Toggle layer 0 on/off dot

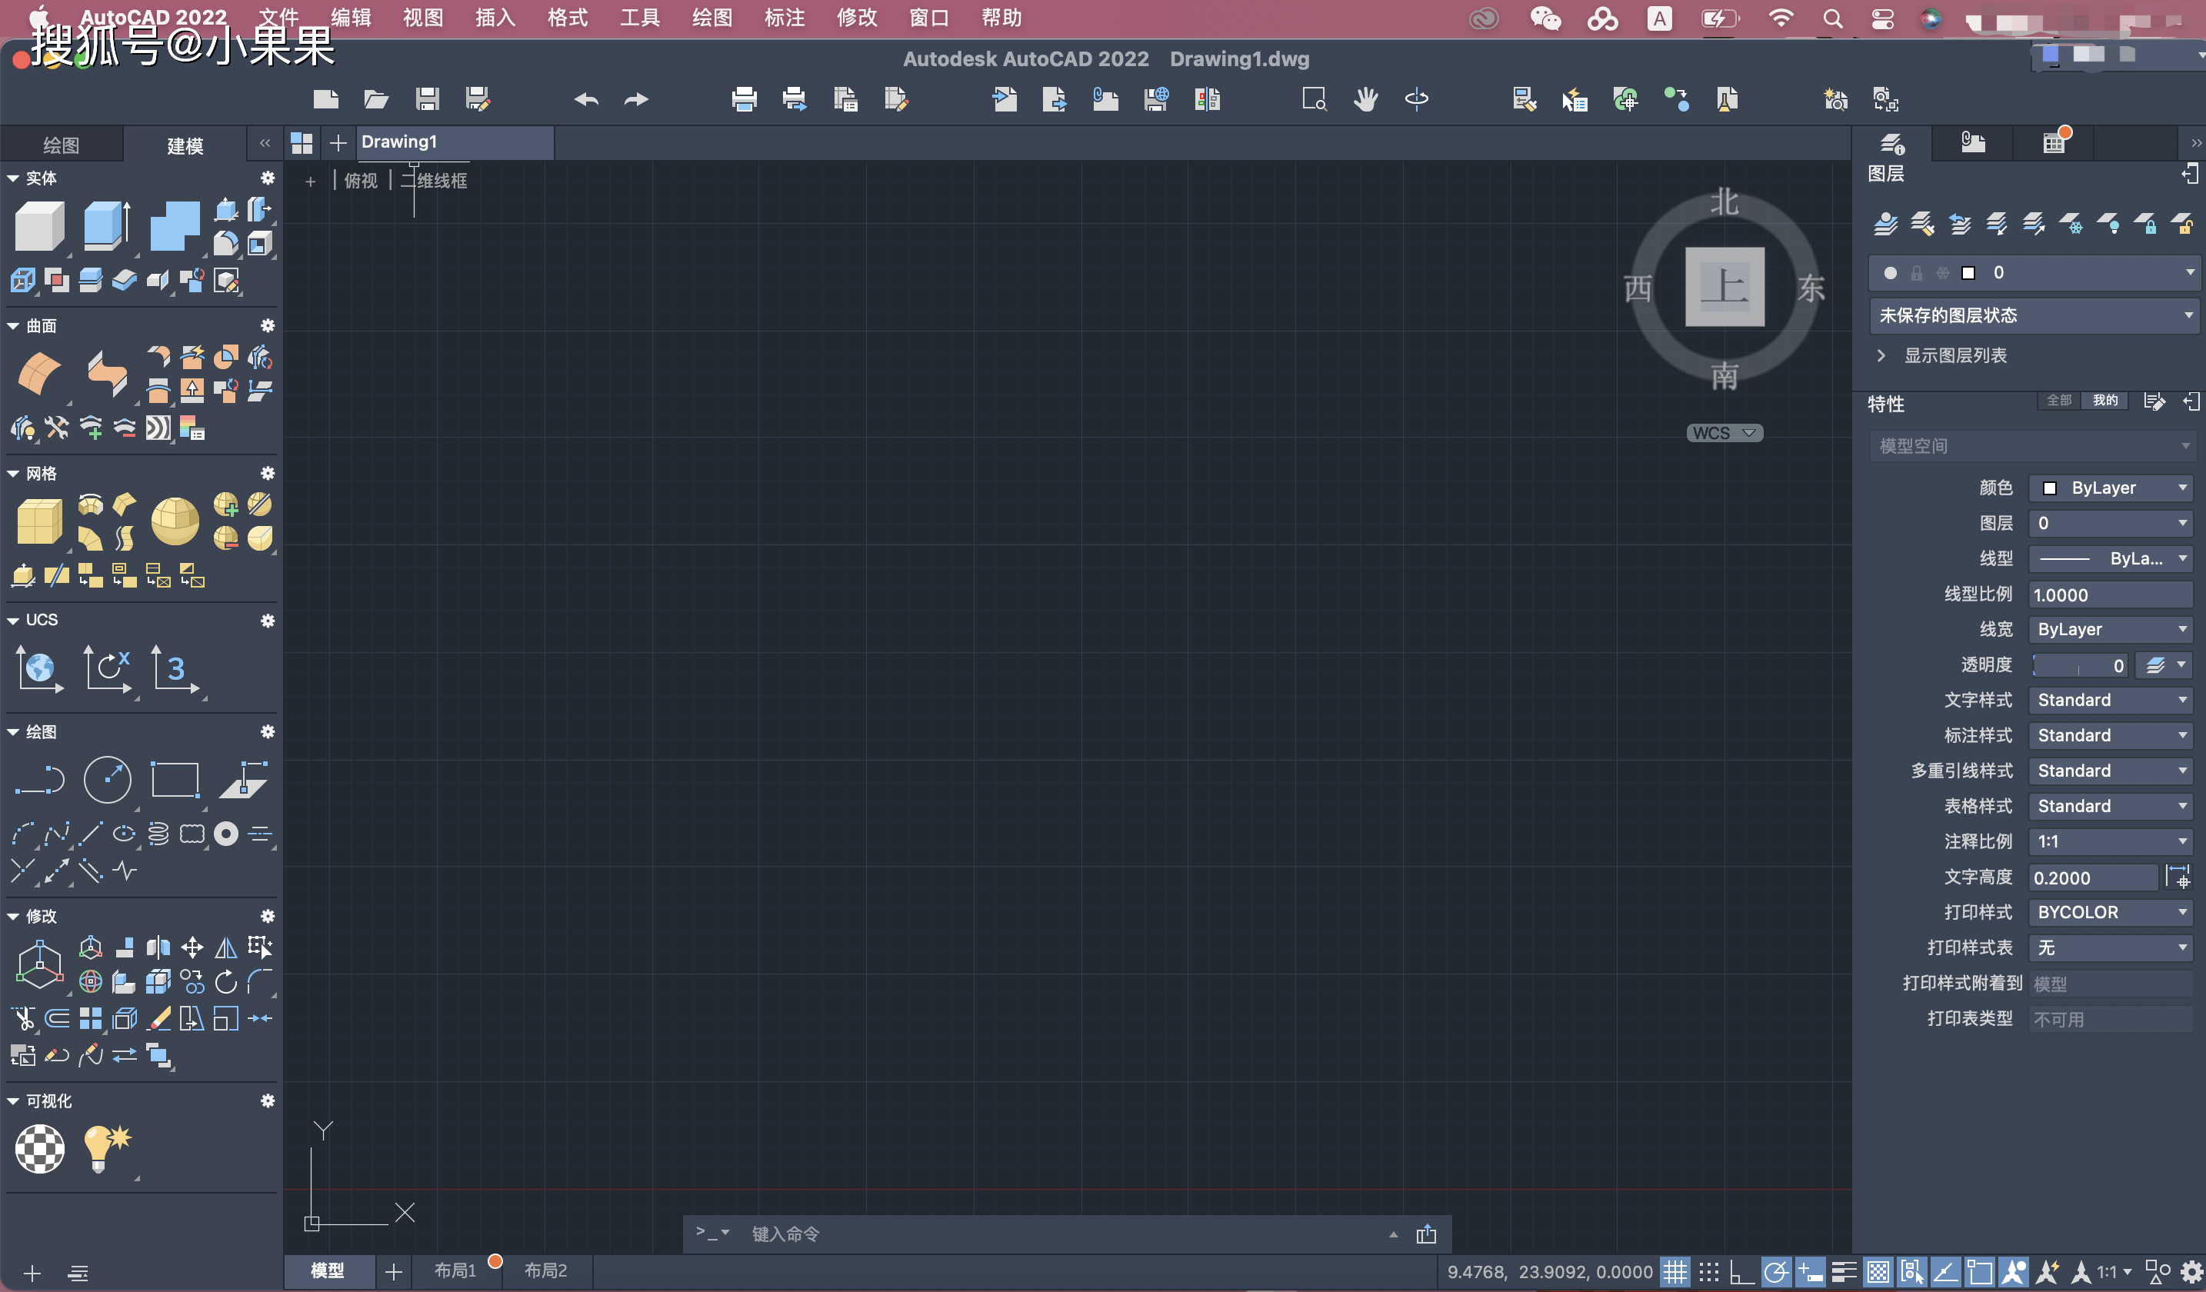pos(1890,273)
